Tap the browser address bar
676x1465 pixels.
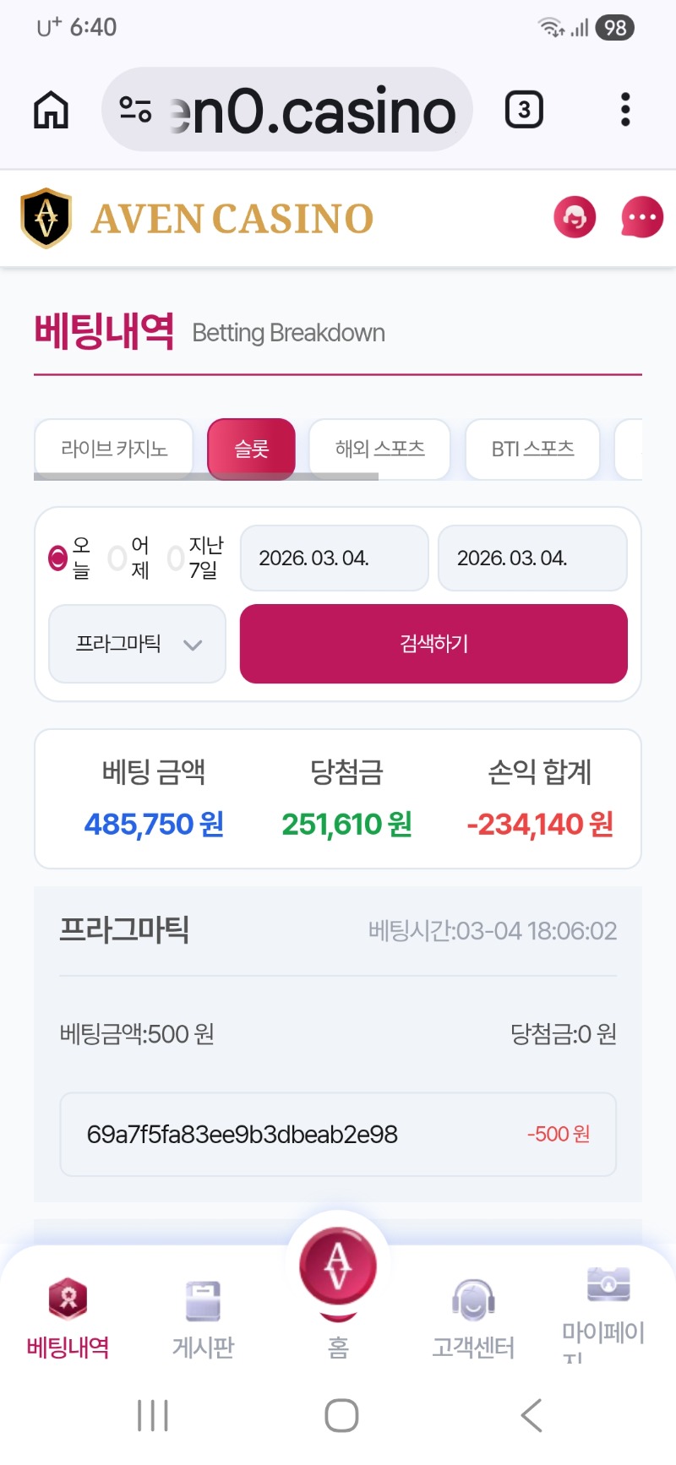click(287, 110)
